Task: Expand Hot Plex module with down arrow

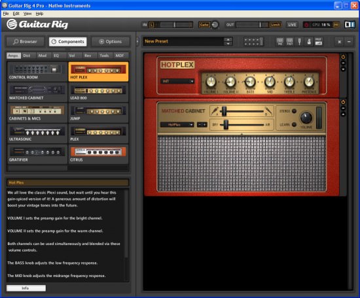Action: pyautogui.click(x=343, y=69)
